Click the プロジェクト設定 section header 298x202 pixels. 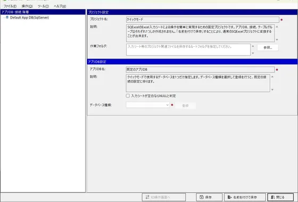click(x=192, y=12)
